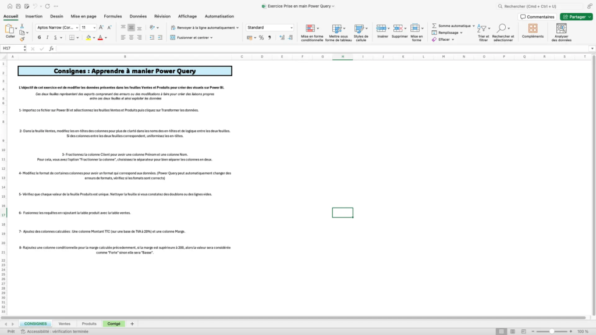Align text left
This screenshot has height=335, width=596.
click(x=123, y=38)
